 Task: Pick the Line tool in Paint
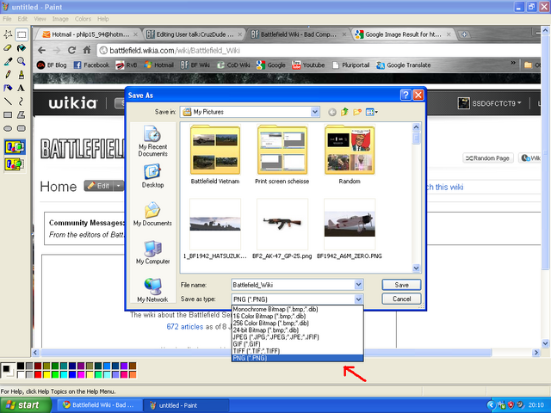point(8,102)
